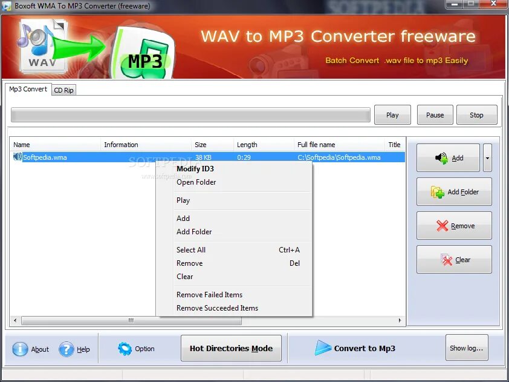Open the Add dropdown arrow
This screenshot has width=509, height=382.
click(487, 157)
